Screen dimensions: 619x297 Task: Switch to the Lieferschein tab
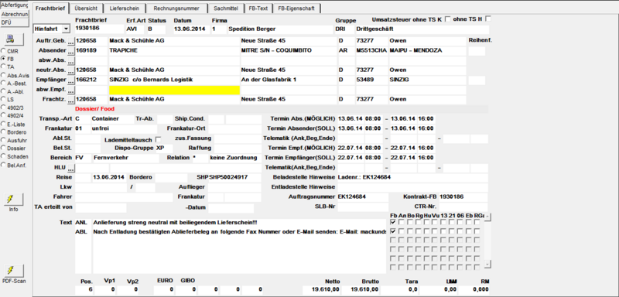125,9
